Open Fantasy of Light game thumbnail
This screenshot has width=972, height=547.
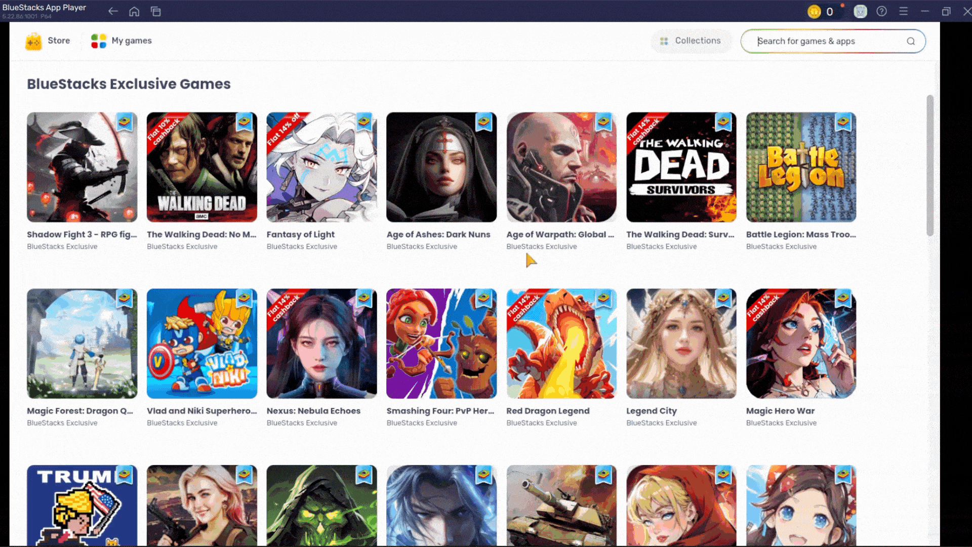click(x=322, y=167)
